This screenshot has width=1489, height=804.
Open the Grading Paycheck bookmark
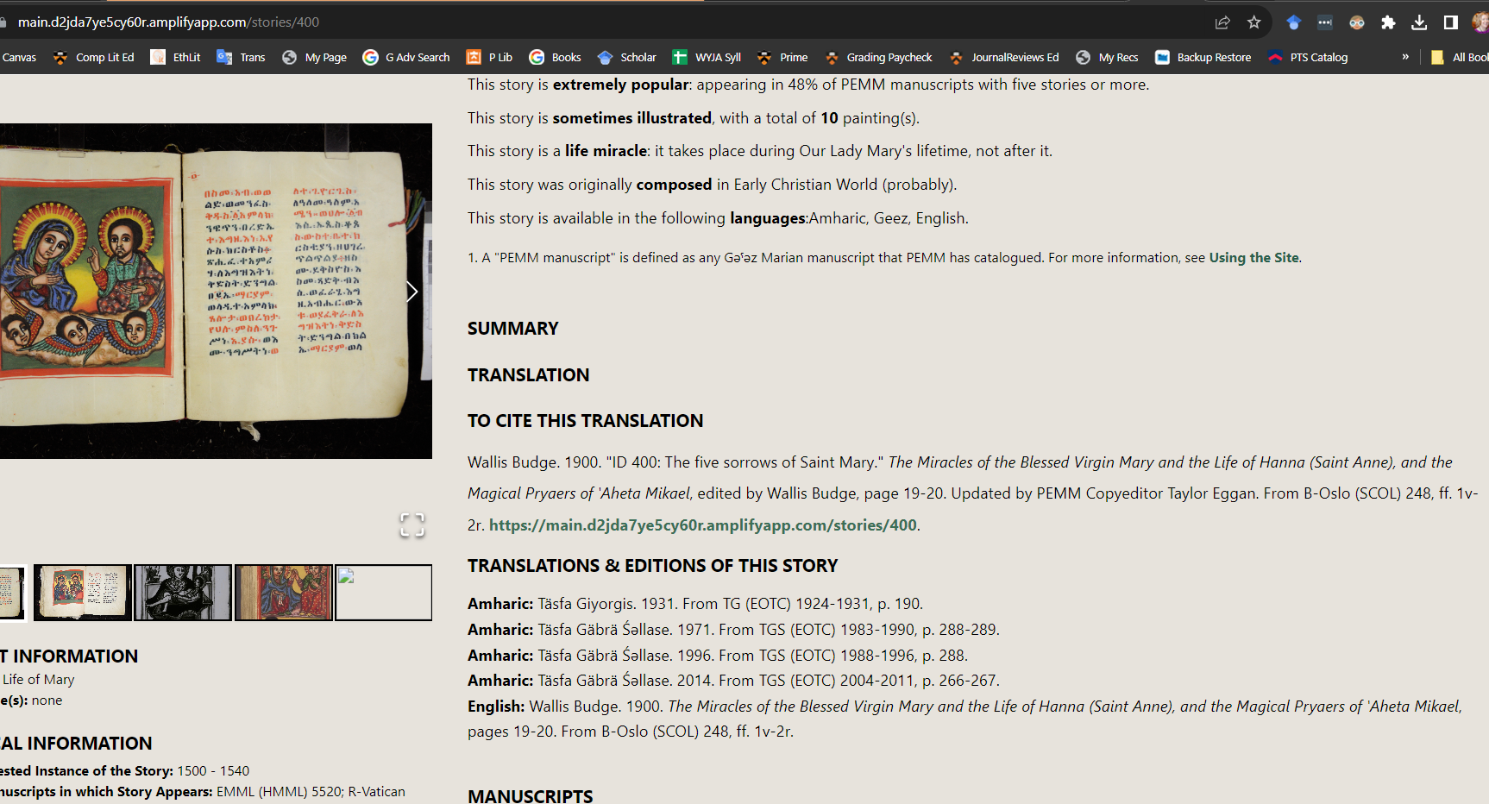click(889, 57)
